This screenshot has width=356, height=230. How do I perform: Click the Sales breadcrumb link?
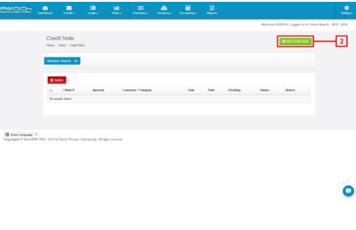click(62, 45)
